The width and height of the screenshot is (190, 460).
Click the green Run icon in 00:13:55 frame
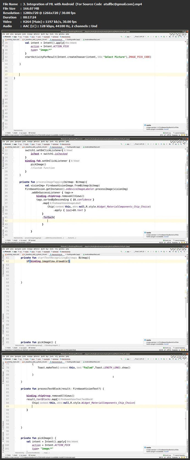(x=149, y=359)
